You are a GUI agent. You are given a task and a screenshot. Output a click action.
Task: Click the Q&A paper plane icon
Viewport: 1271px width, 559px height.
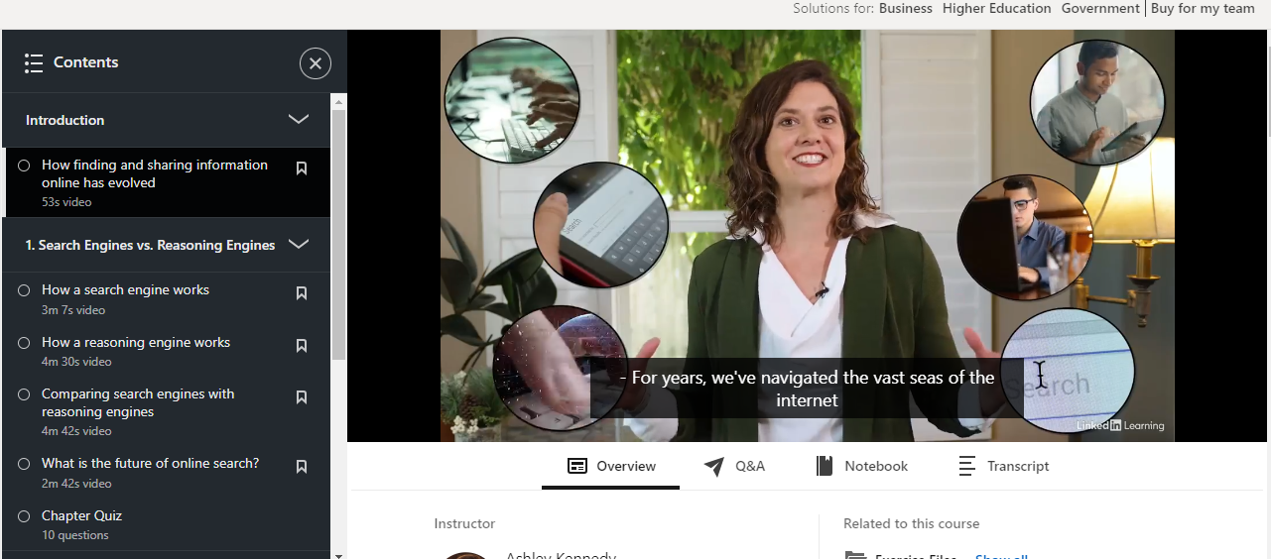pos(713,467)
